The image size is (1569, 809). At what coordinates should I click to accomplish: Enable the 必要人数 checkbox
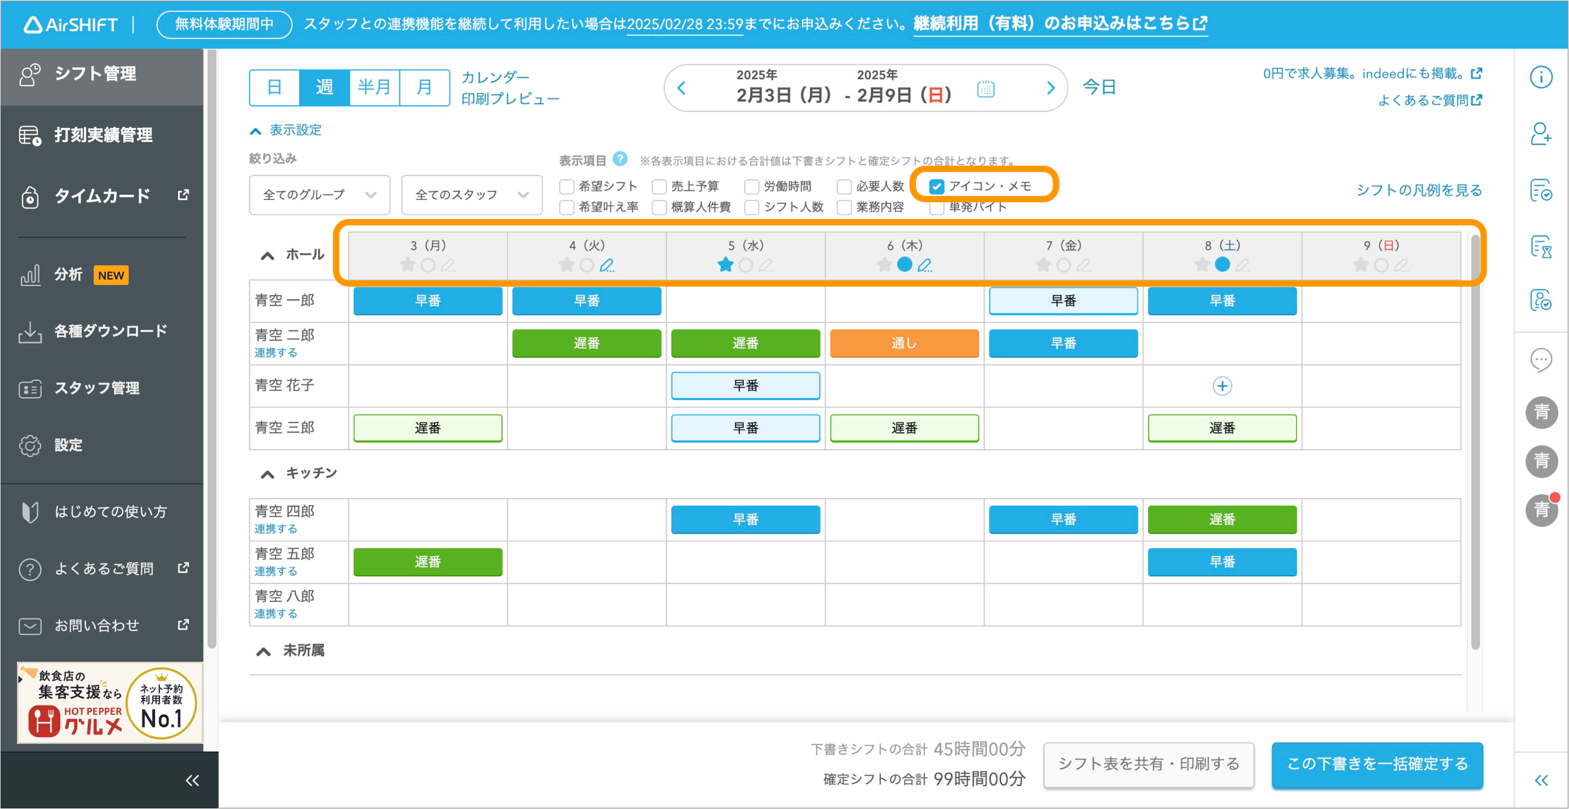(844, 186)
